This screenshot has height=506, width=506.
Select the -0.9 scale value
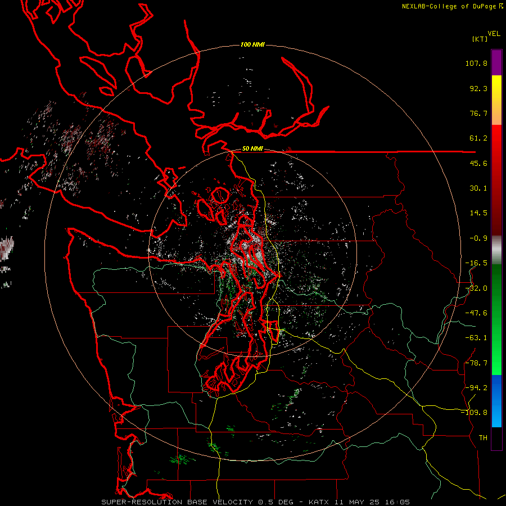(x=478, y=238)
